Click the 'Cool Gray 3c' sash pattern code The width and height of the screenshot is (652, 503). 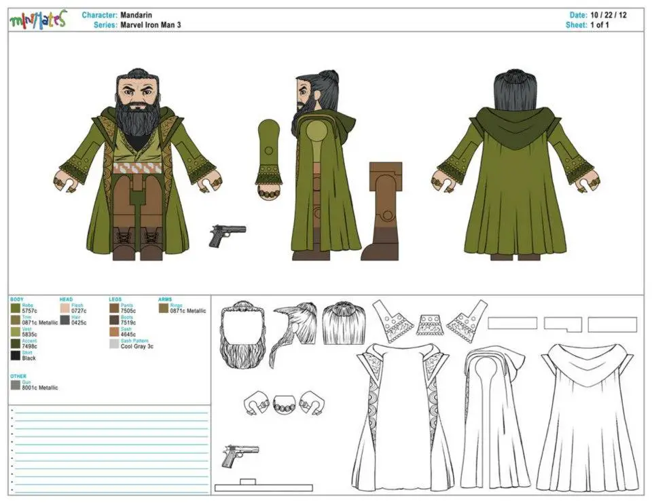click(x=137, y=346)
